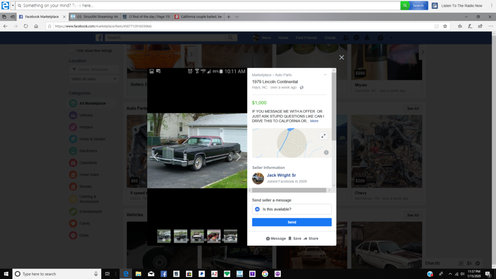Screen dimensions: 496x279
Task: Close the listing popup with the X
Action: pos(341,57)
